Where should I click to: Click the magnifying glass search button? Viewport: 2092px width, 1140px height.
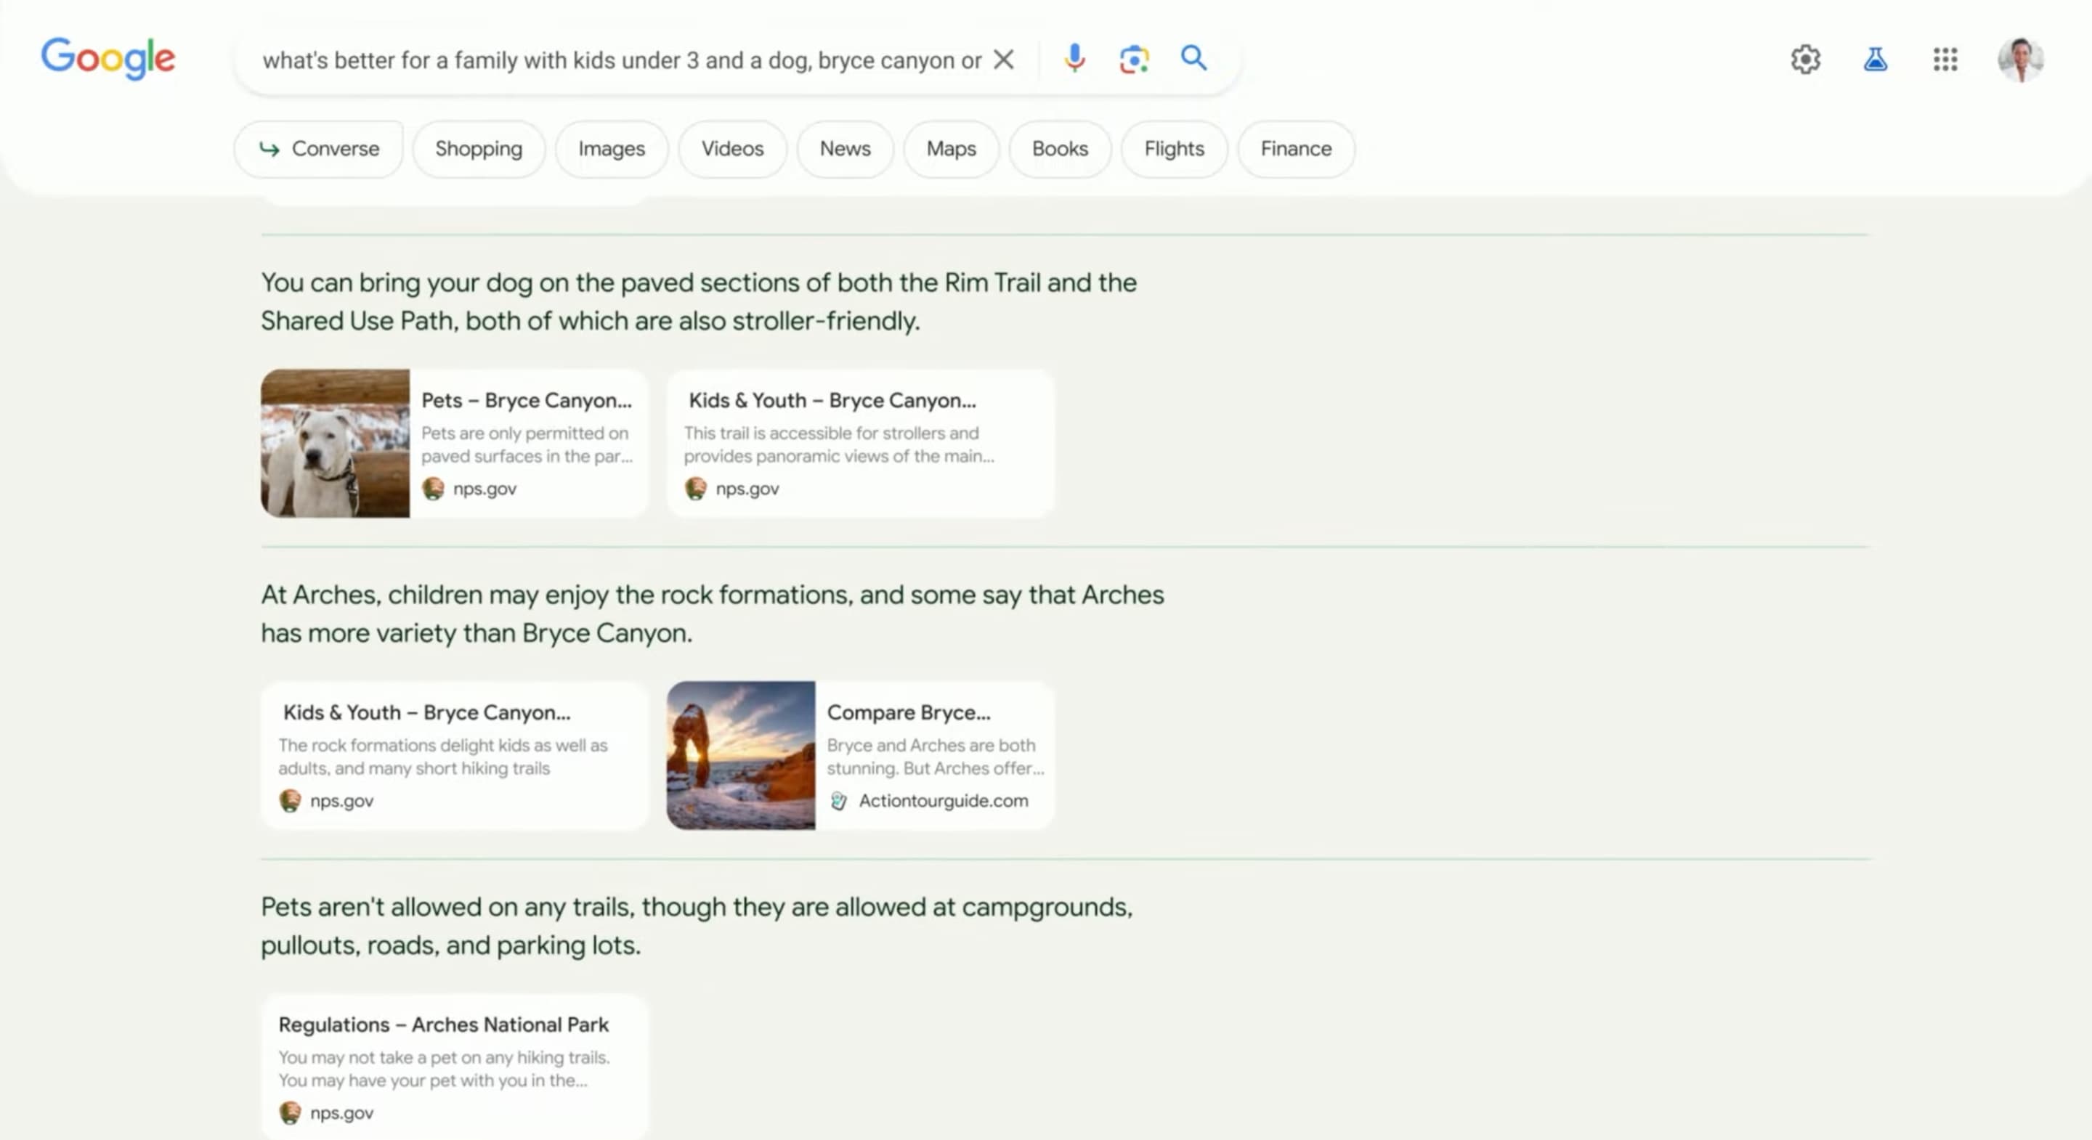(1193, 59)
